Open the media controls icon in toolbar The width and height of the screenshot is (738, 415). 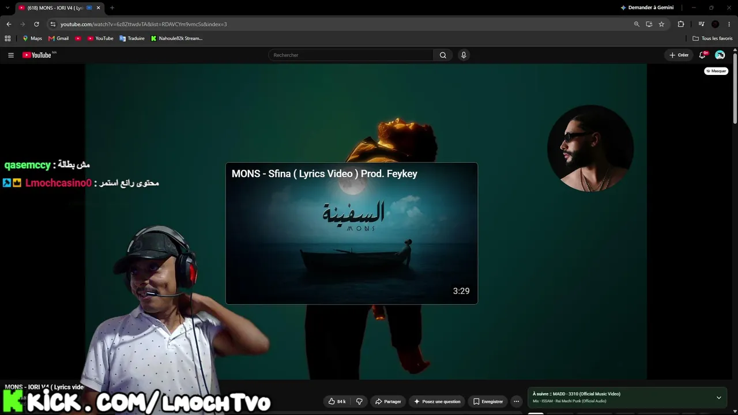point(701,24)
